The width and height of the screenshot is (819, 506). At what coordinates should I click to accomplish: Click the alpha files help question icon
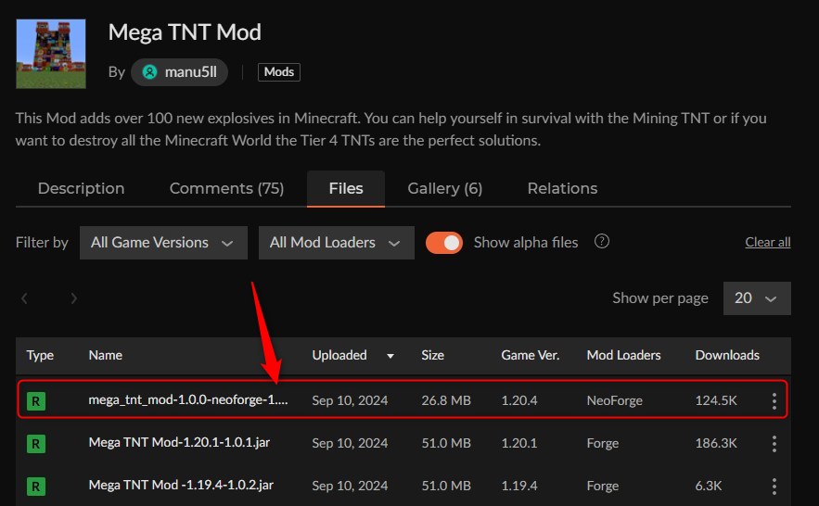click(602, 242)
